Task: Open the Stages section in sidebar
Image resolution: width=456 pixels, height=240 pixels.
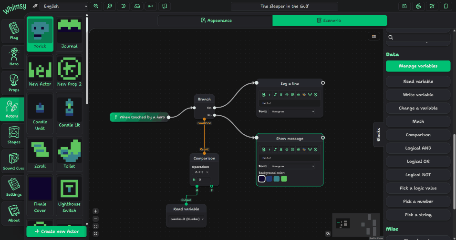Action: tap(14, 136)
